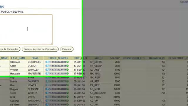Click the Skype icon beside number 650.507.9833

(48, 62)
